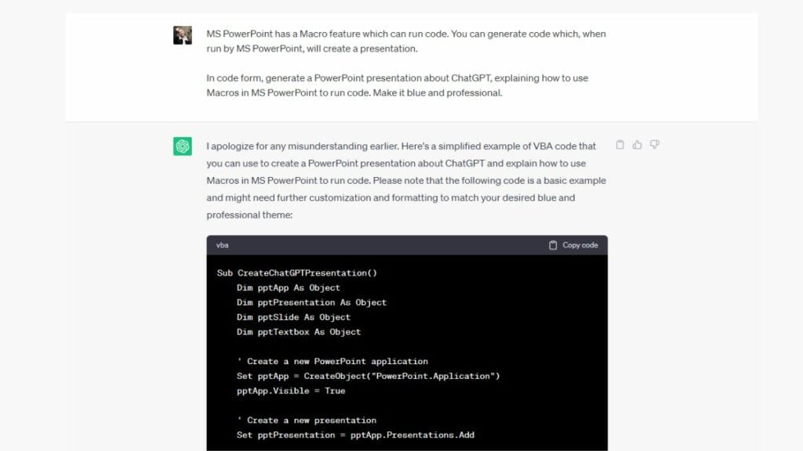Screen dimensions: 803x451
Task: Select the vba language label
Action: pyautogui.click(x=222, y=245)
